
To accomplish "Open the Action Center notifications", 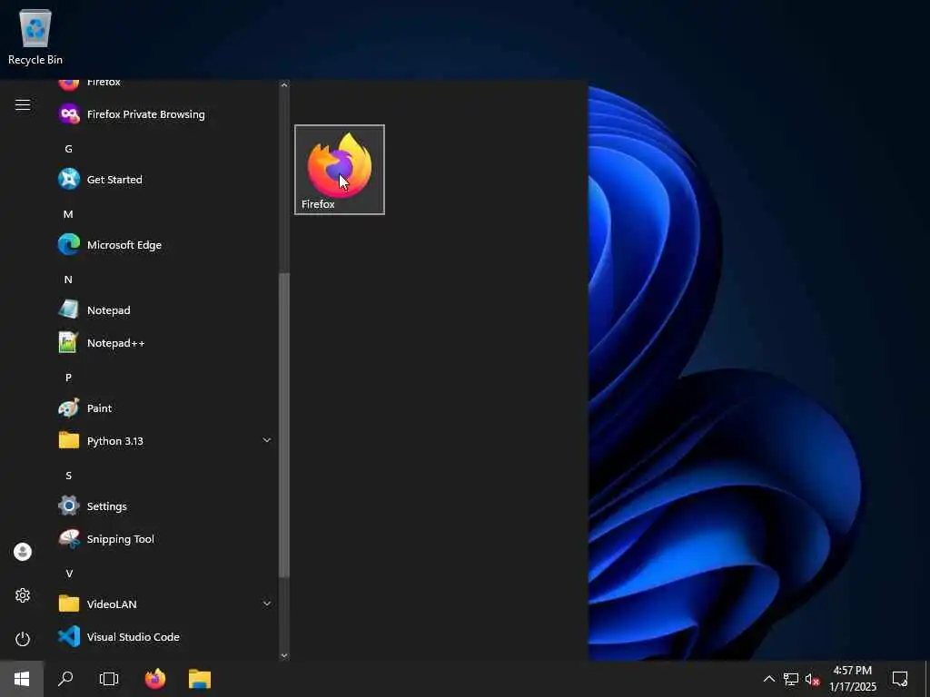I will (x=900, y=679).
